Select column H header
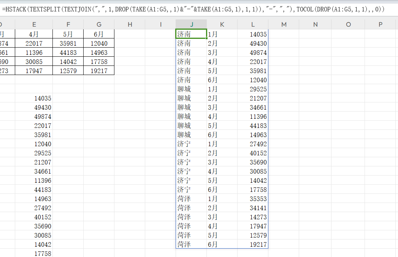398x257 pixels. click(x=130, y=24)
